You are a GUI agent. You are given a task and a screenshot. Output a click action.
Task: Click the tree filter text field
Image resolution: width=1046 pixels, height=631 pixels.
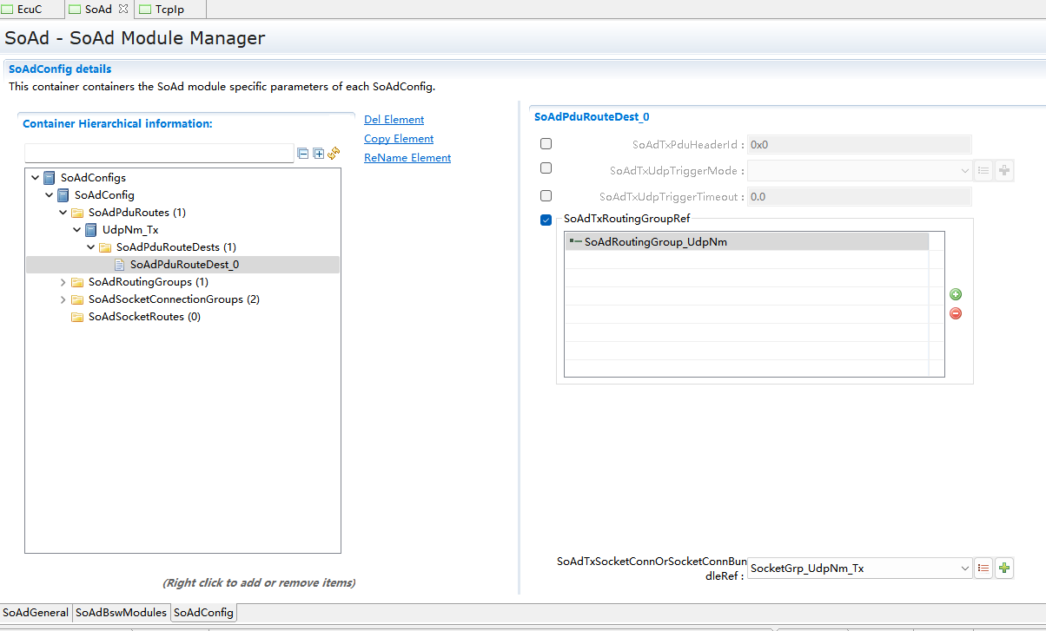pos(159,154)
